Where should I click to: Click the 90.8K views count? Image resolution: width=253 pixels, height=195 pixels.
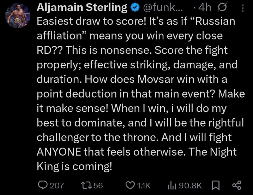pyautogui.click(x=190, y=185)
